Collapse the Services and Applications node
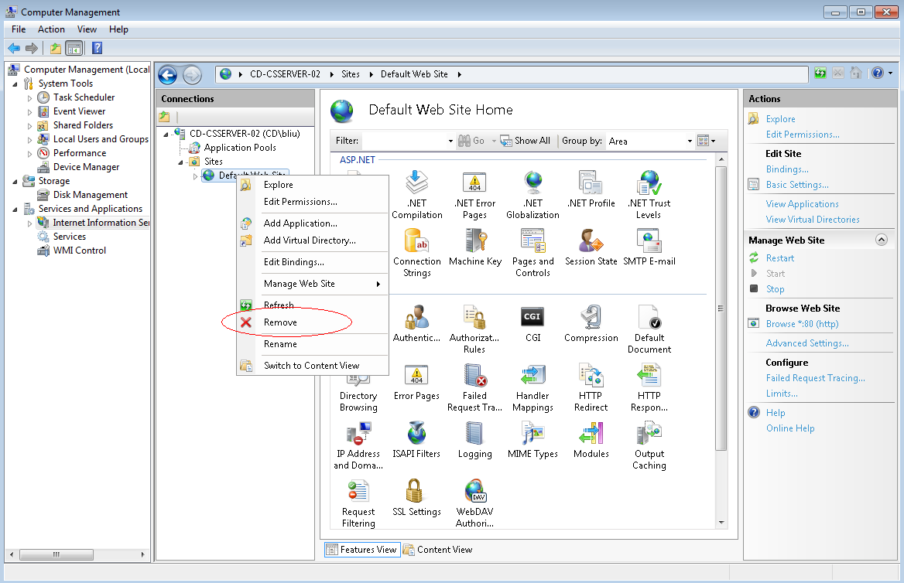This screenshot has height=583, width=904. [x=15, y=209]
